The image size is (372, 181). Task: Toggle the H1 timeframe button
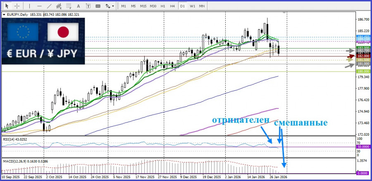tap(163, 6)
